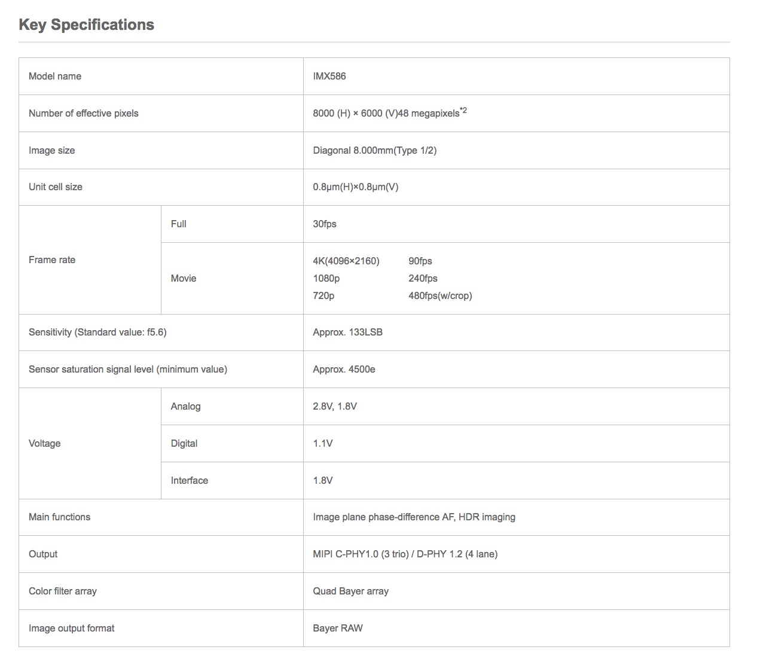The width and height of the screenshot is (757, 671).
Task: Click the footnote *2 superscript marker
Action: point(463,110)
